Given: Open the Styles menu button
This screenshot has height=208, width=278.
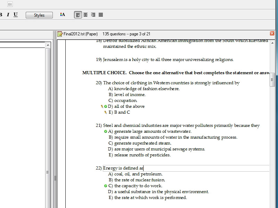Looking at the screenshot, I should (x=39, y=15).
